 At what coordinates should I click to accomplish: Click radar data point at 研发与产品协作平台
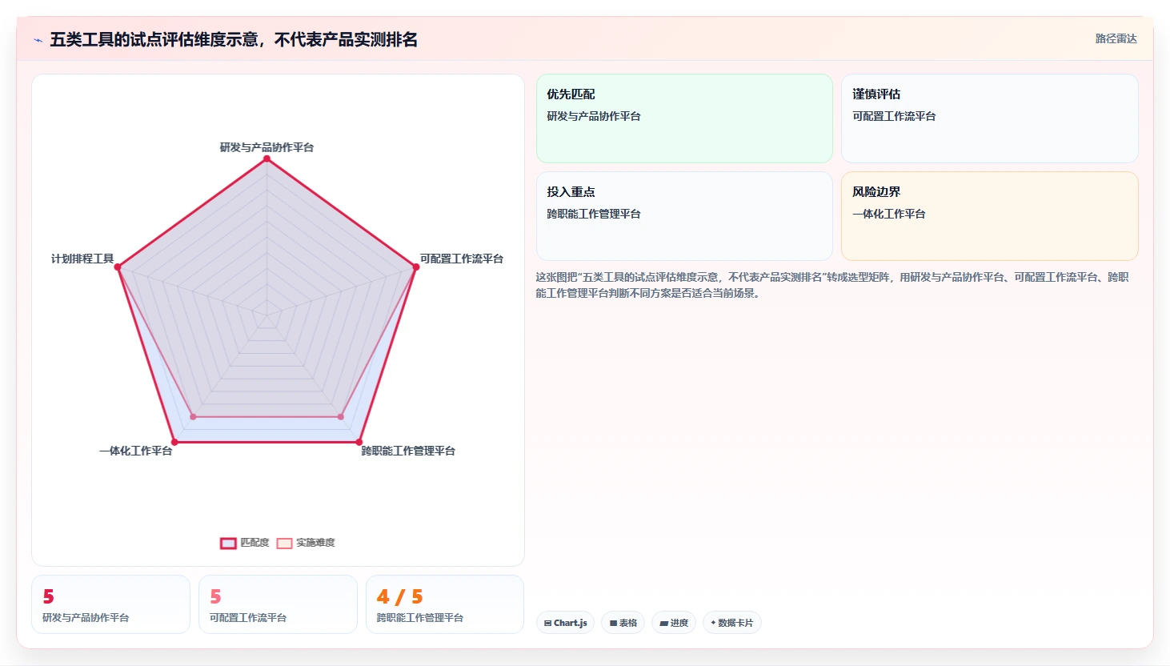[267, 158]
